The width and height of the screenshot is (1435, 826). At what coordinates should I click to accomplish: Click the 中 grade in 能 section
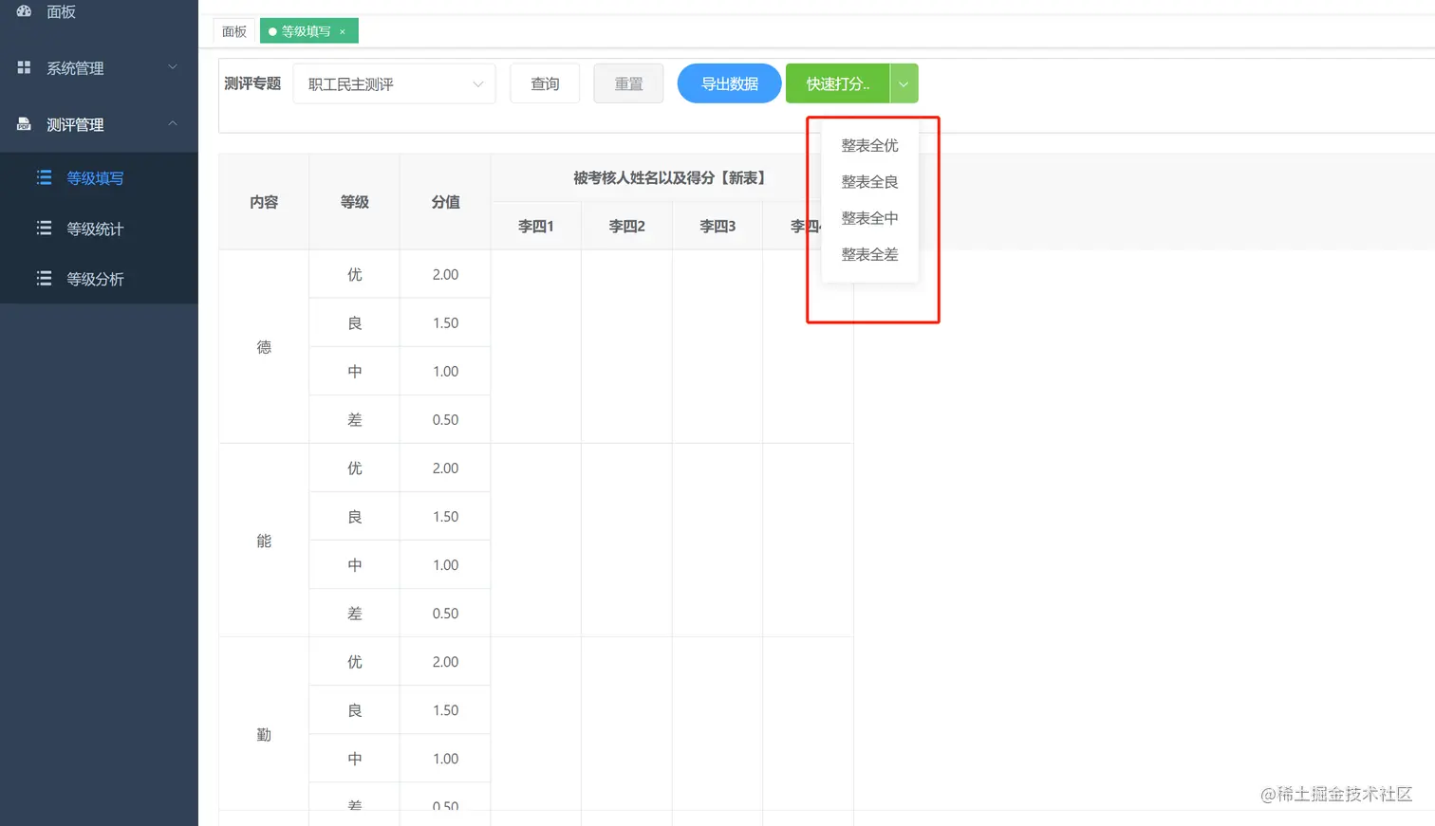(355, 564)
